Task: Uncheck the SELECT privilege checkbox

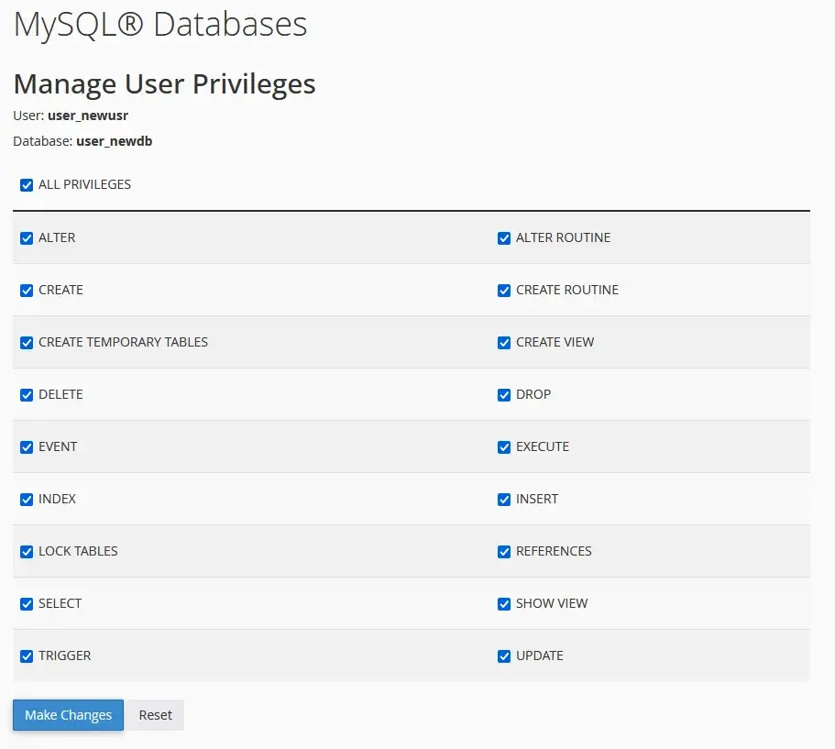Action: pyautogui.click(x=26, y=603)
